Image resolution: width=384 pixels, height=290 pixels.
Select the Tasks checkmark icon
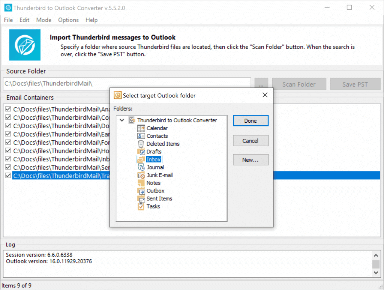(x=141, y=206)
